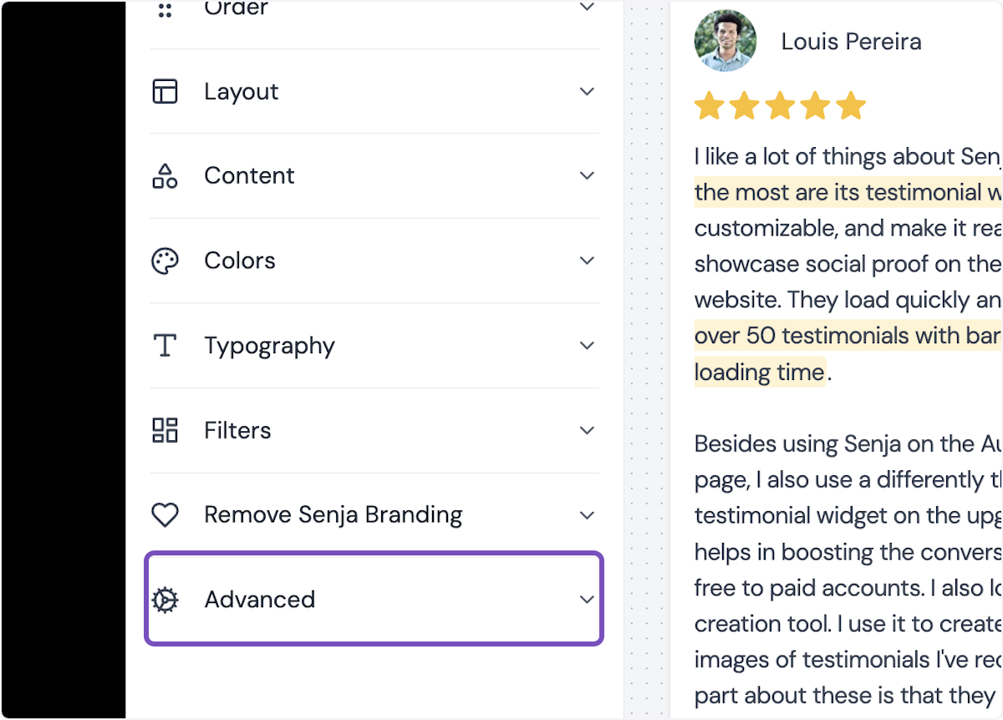Viewport: 1003px width, 720px height.
Task: Click the Typography T icon
Action: click(165, 345)
